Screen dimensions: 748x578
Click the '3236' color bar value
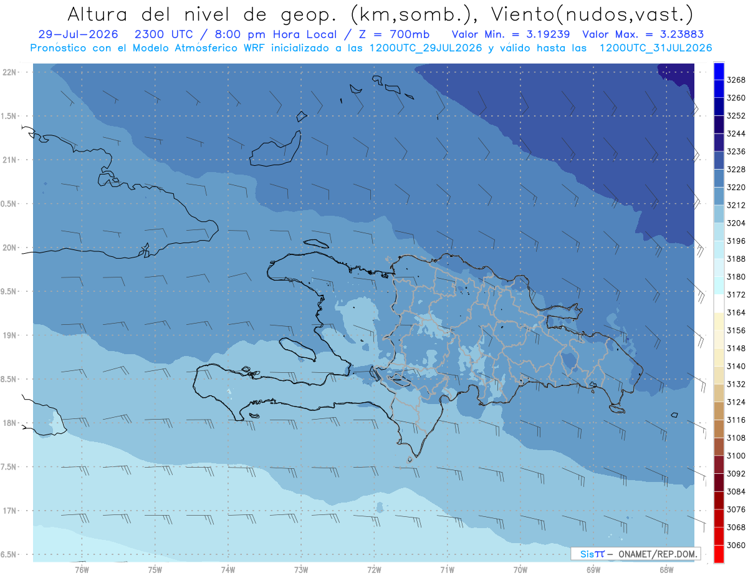(x=737, y=152)
